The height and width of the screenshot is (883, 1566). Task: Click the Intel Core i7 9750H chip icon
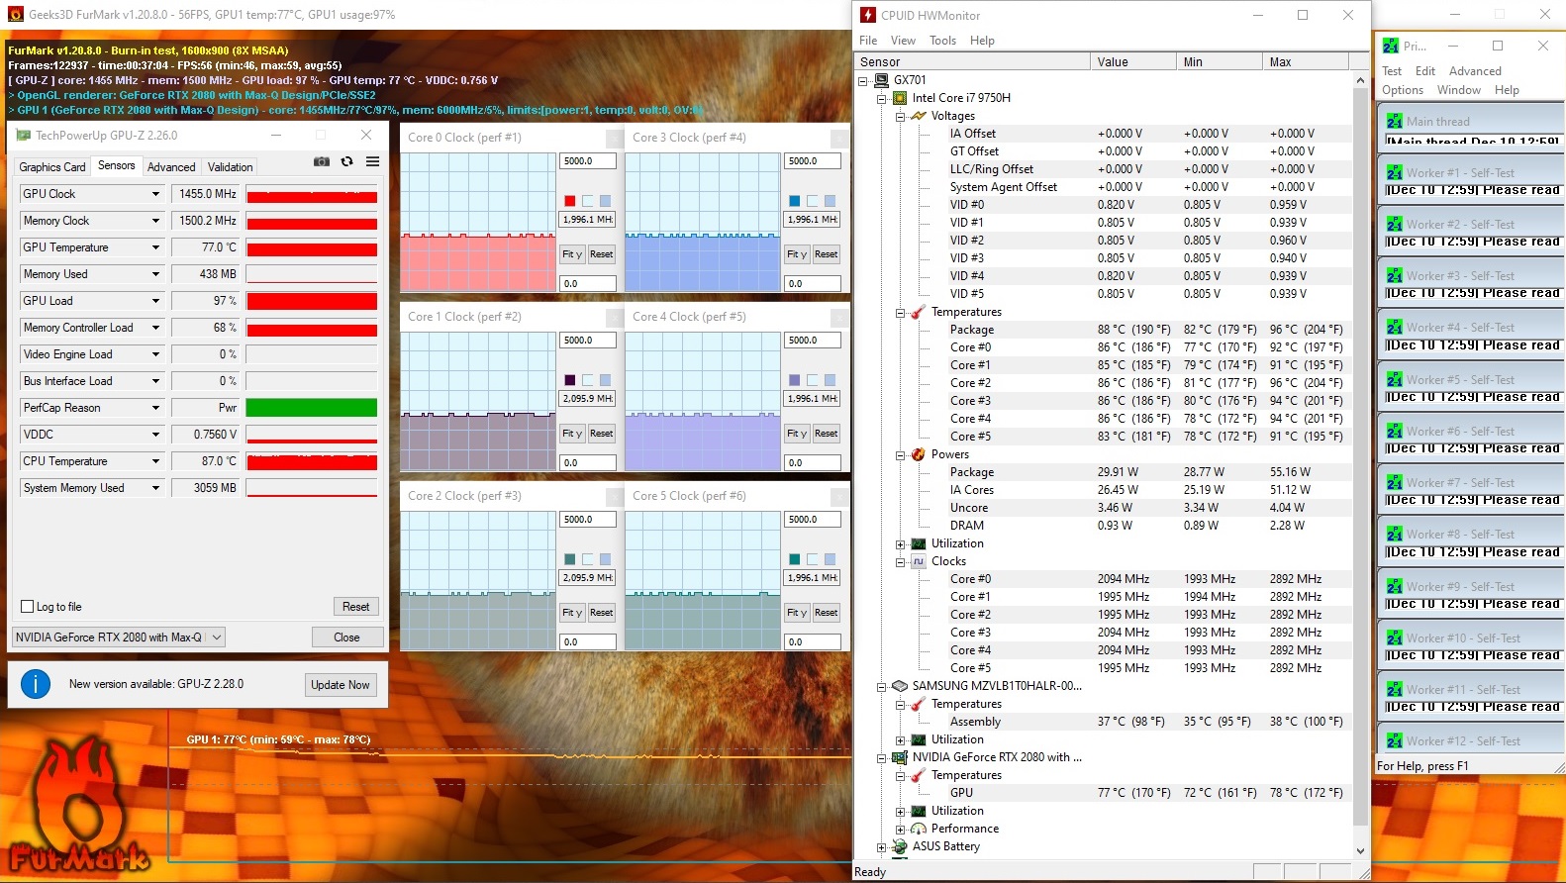900,98
